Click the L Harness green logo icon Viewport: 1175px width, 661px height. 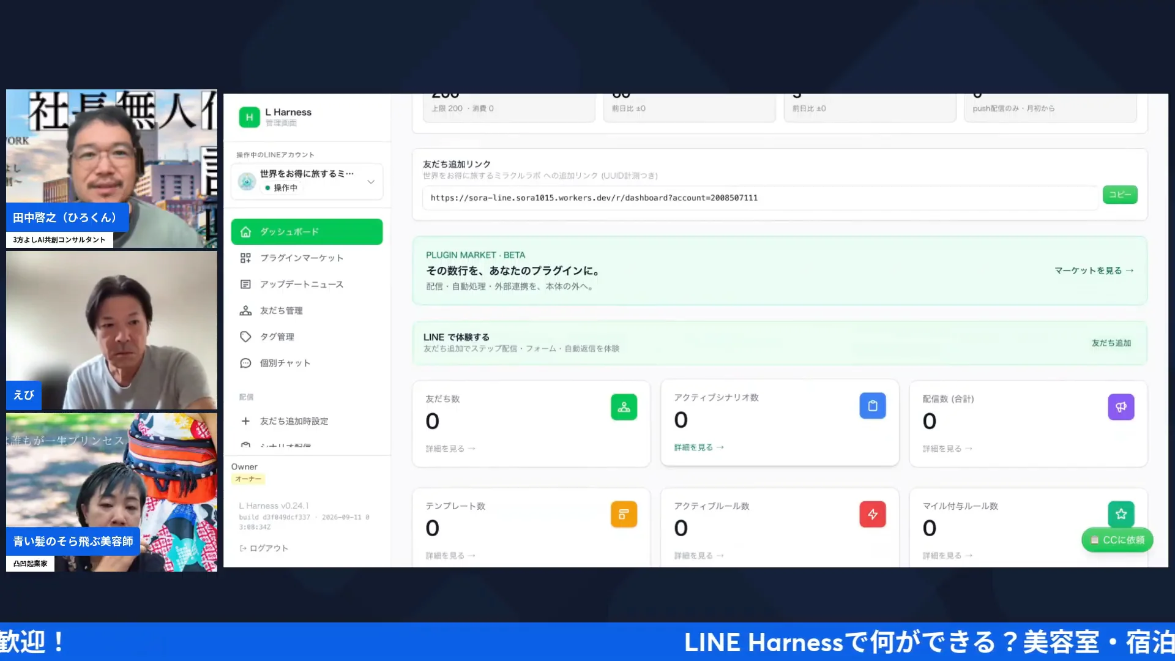249,117
